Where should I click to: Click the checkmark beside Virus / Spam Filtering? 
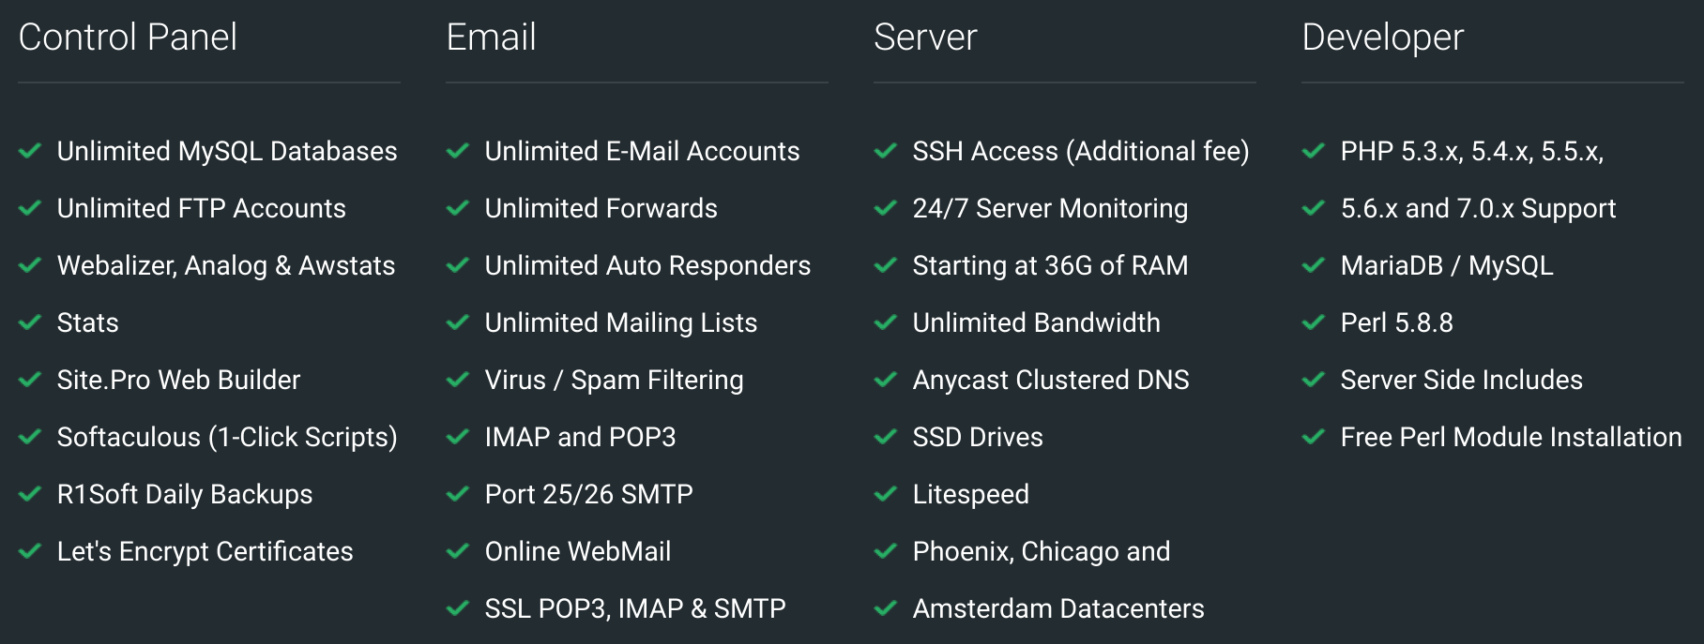[x=458, y=380]
